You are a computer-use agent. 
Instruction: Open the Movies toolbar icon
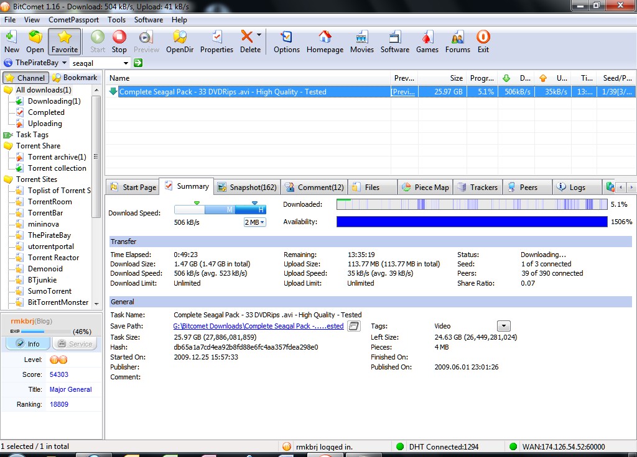coord(361,42)
